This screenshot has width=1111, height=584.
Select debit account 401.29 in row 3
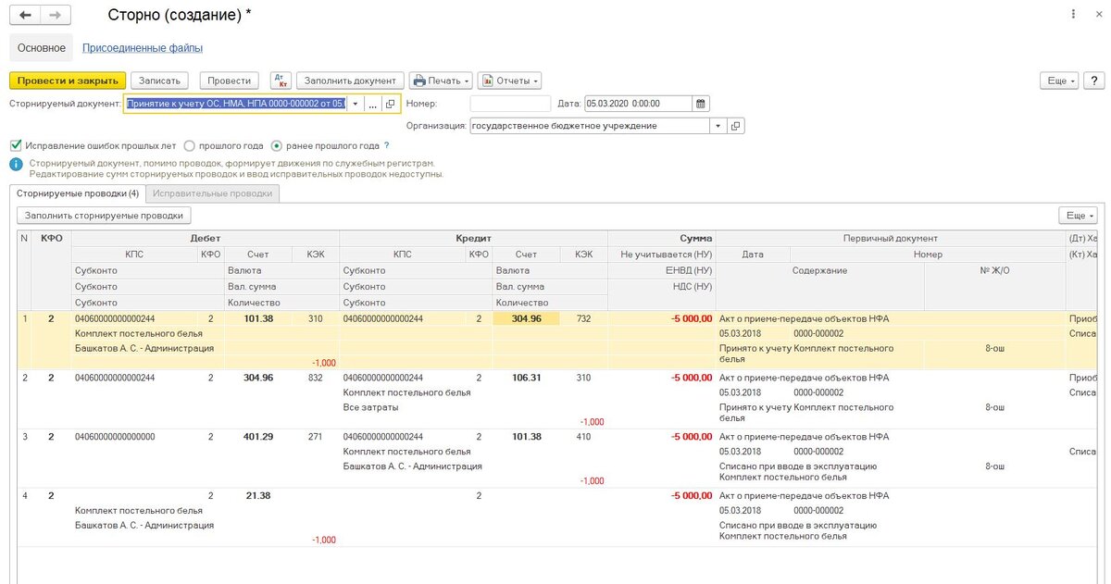[258, 437]
